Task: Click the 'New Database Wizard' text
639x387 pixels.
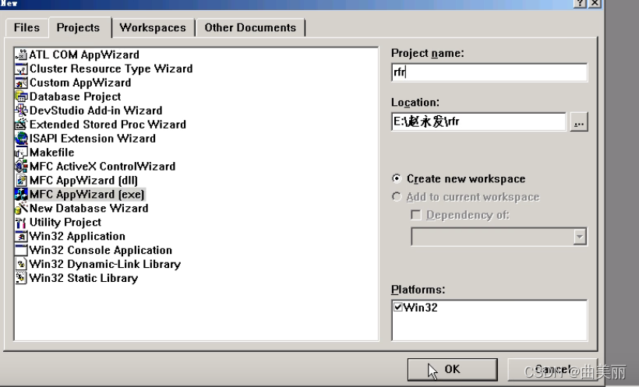Action: [x=89, y=208]
